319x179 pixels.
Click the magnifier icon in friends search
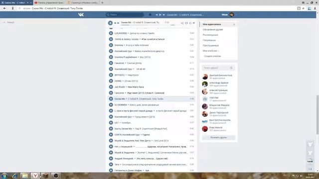pos(231,68)
